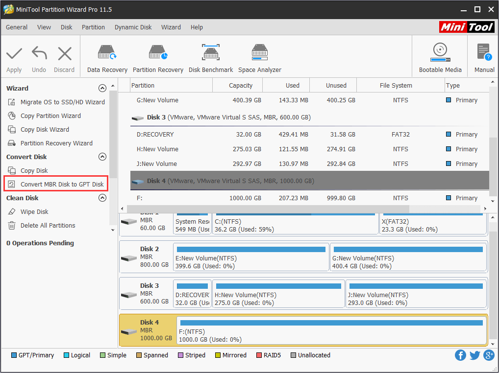Viewport: 499px width, 373px height.
Task: Click the Undo arrow icon
Action: [39, 53]
